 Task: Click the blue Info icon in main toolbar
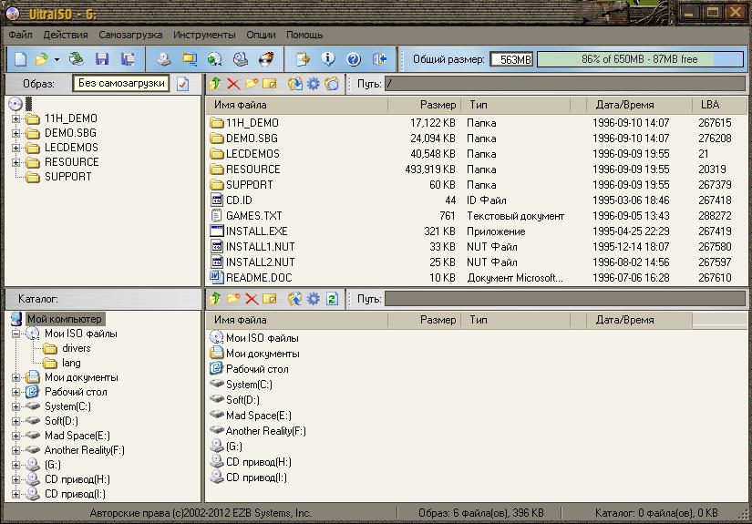[328, 59]
